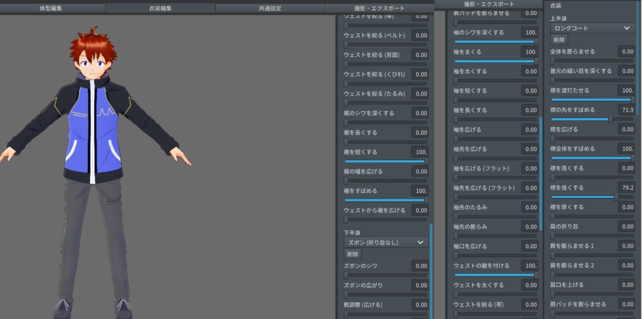Click the 袖先のたるみ value field
This screenshot has width=642, height=319.
click(x=530, y=207)
